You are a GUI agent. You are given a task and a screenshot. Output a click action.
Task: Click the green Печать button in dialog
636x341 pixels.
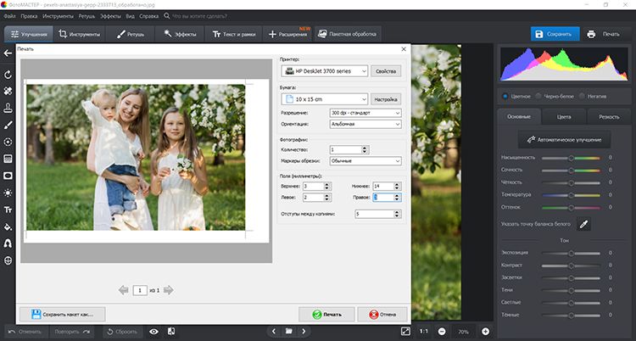pos(326,314)
